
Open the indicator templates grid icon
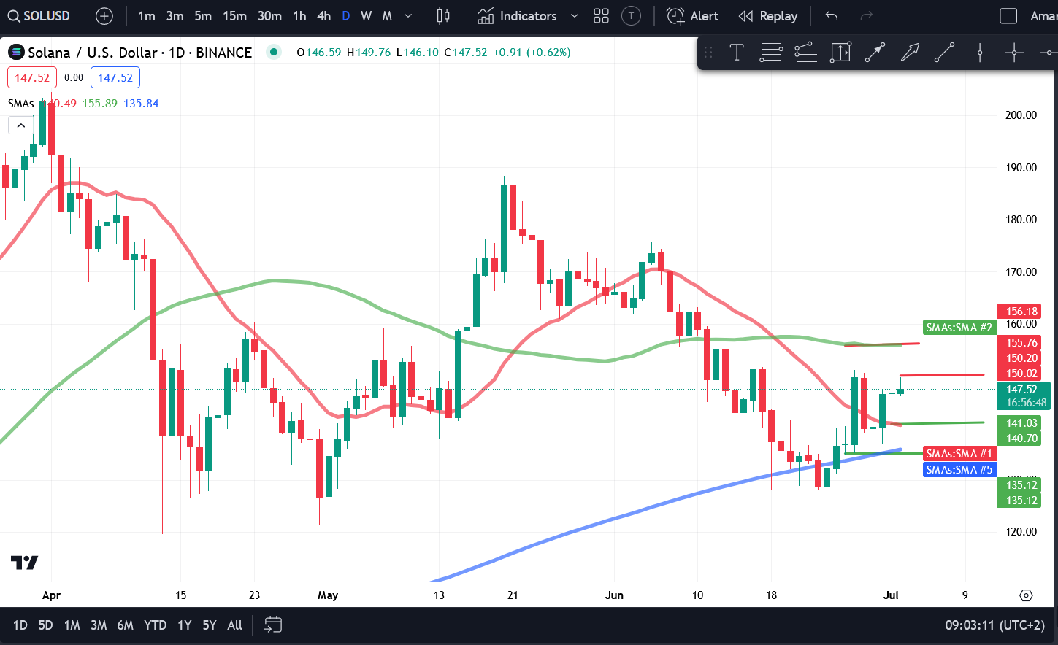click(601, 16)
